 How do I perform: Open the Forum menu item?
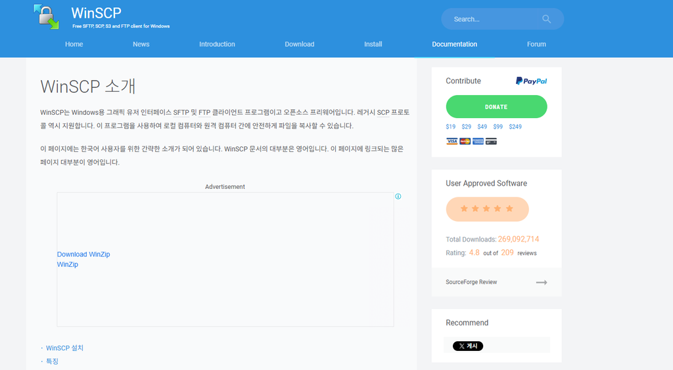(x=536, y=44)
